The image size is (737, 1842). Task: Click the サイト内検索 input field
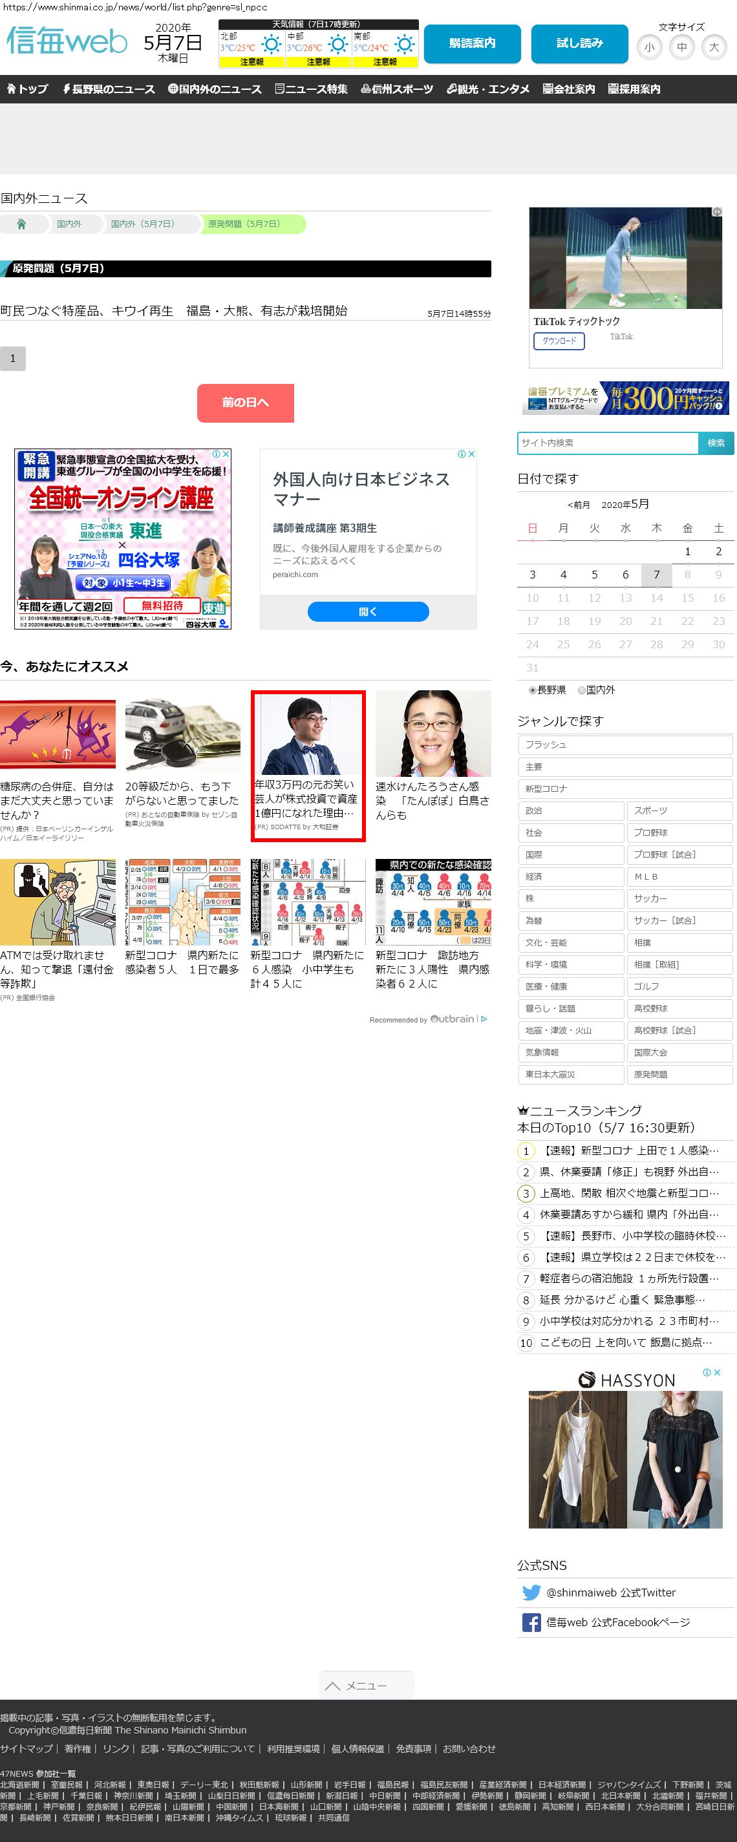(x=608, y=443)
